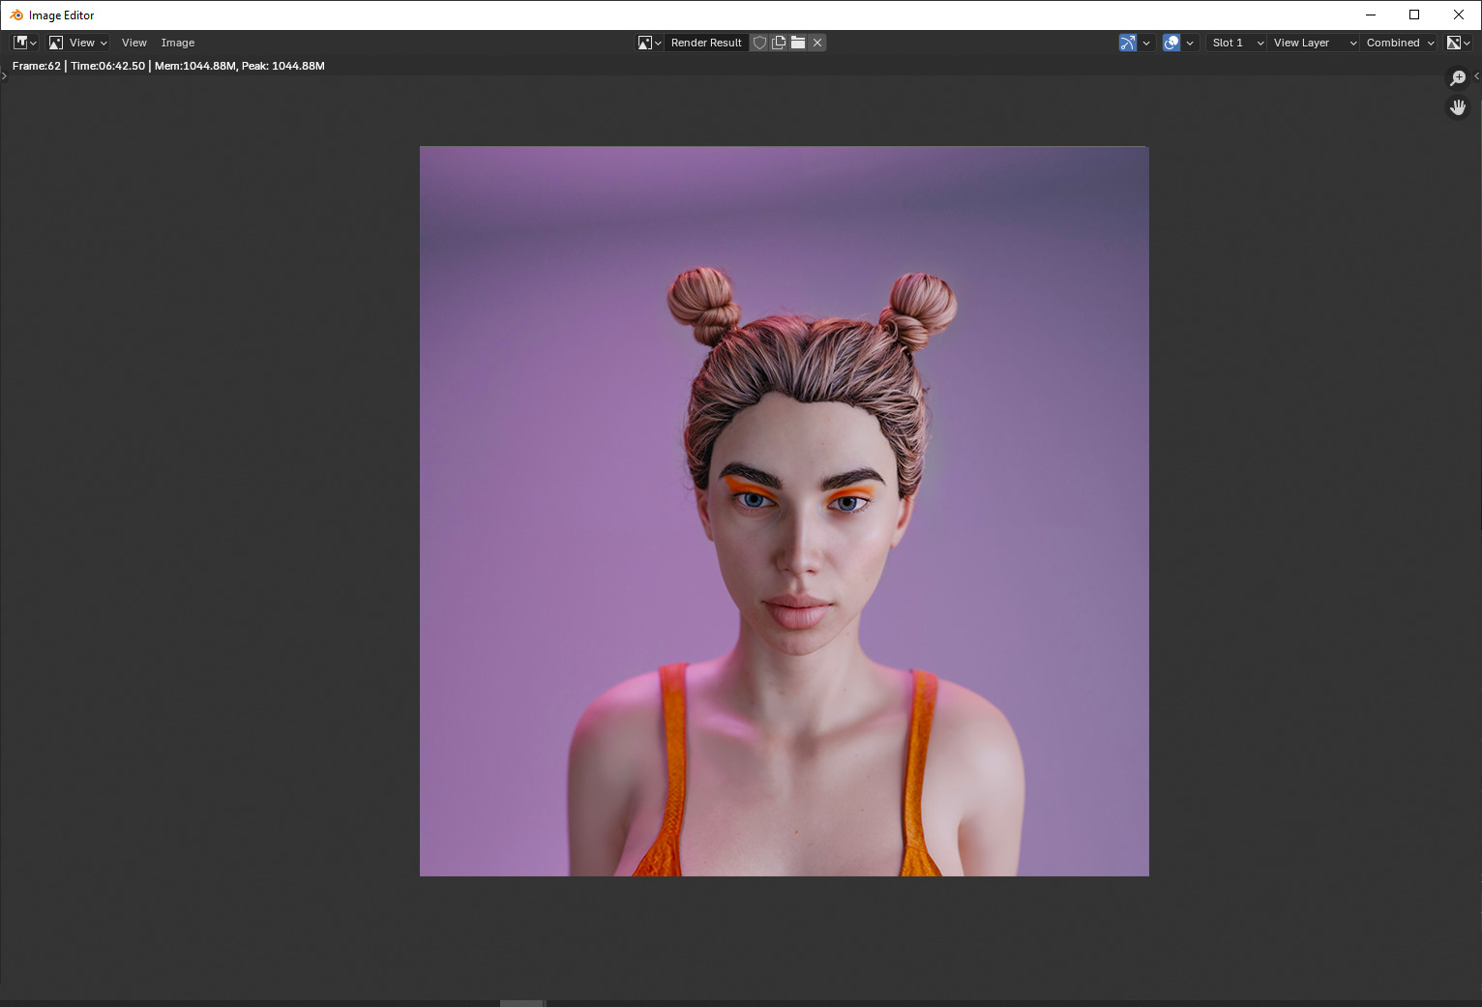The image size is (1482, 1007).
Task: Toggle fake user shield icon
Action: (x=759, y=43)
